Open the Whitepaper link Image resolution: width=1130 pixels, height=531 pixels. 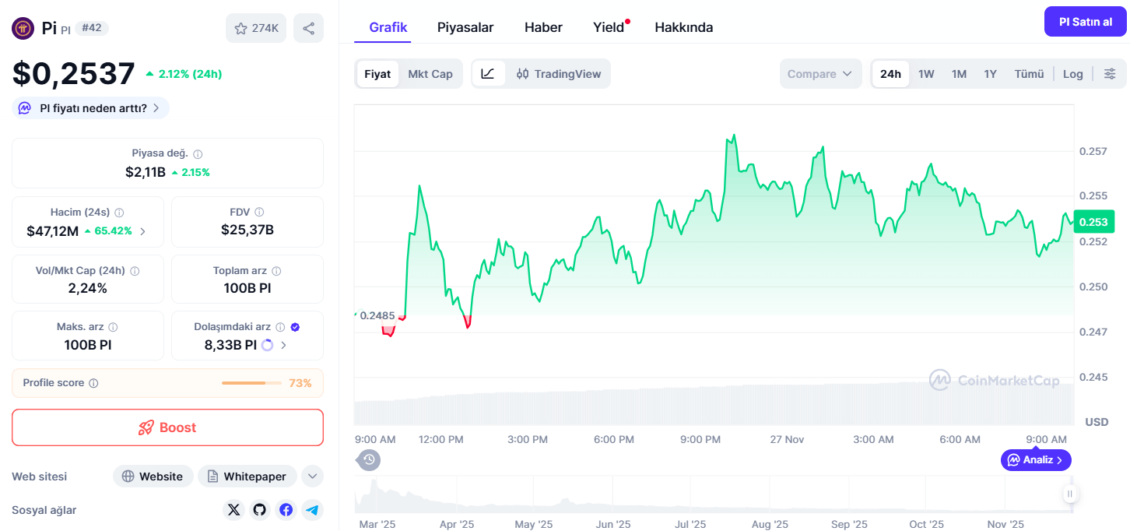[247, 476]
